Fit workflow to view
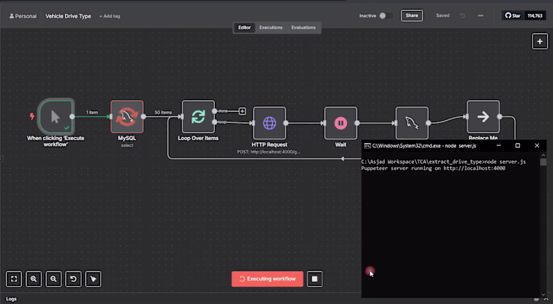This screenshot has width=553, height=304. tap(14, 279)
